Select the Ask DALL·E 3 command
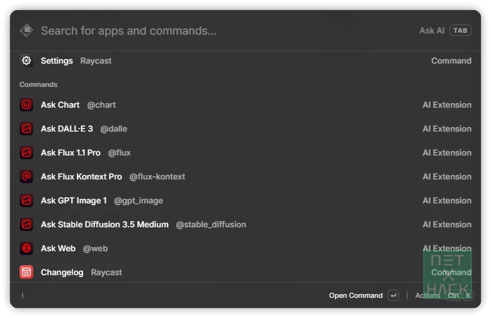491x318 pixels. [245, 128]
